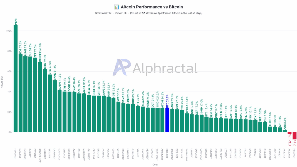Click the "Coin" x-axis title
This screenshot has width=297, height=167.
[x=155, y=164]
